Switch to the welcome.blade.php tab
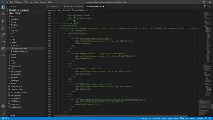The width and height of the screenshot is (213, 120). click(73, 6)
